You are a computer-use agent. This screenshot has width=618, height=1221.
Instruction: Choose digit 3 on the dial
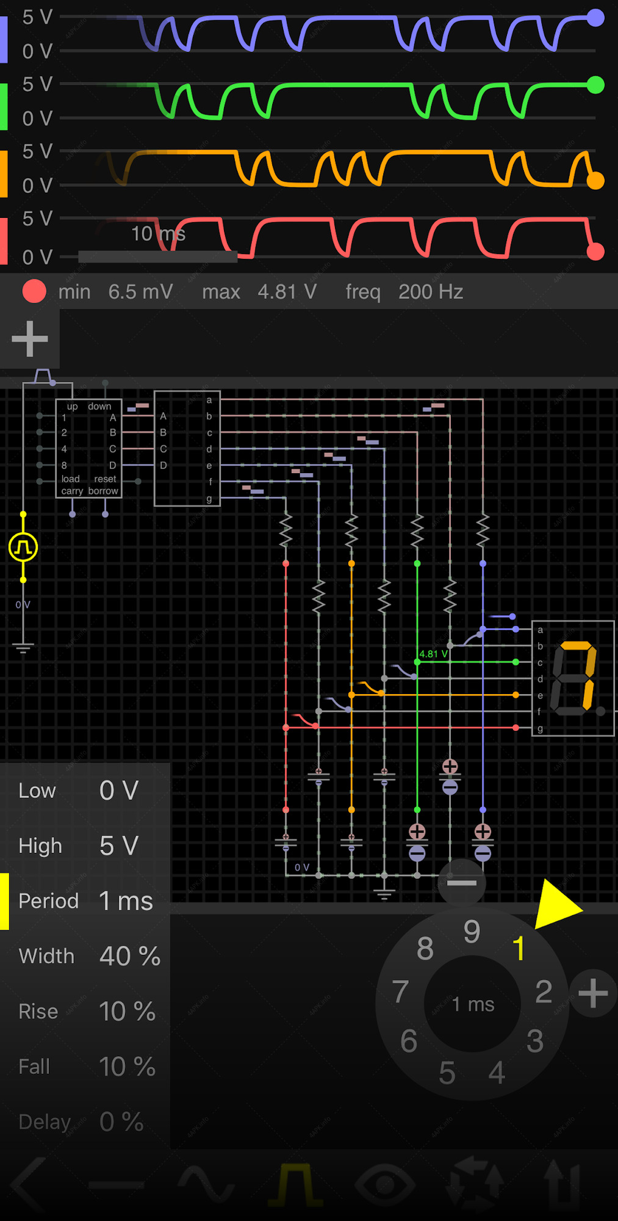[x=535, y=1042]
